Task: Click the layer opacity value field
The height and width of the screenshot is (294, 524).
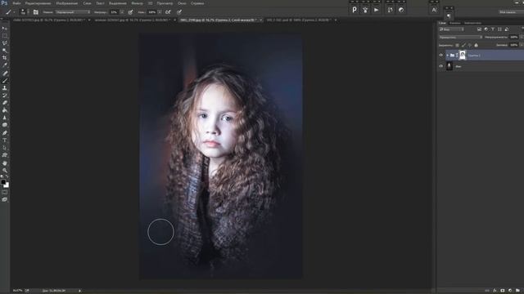Action: 513,38
